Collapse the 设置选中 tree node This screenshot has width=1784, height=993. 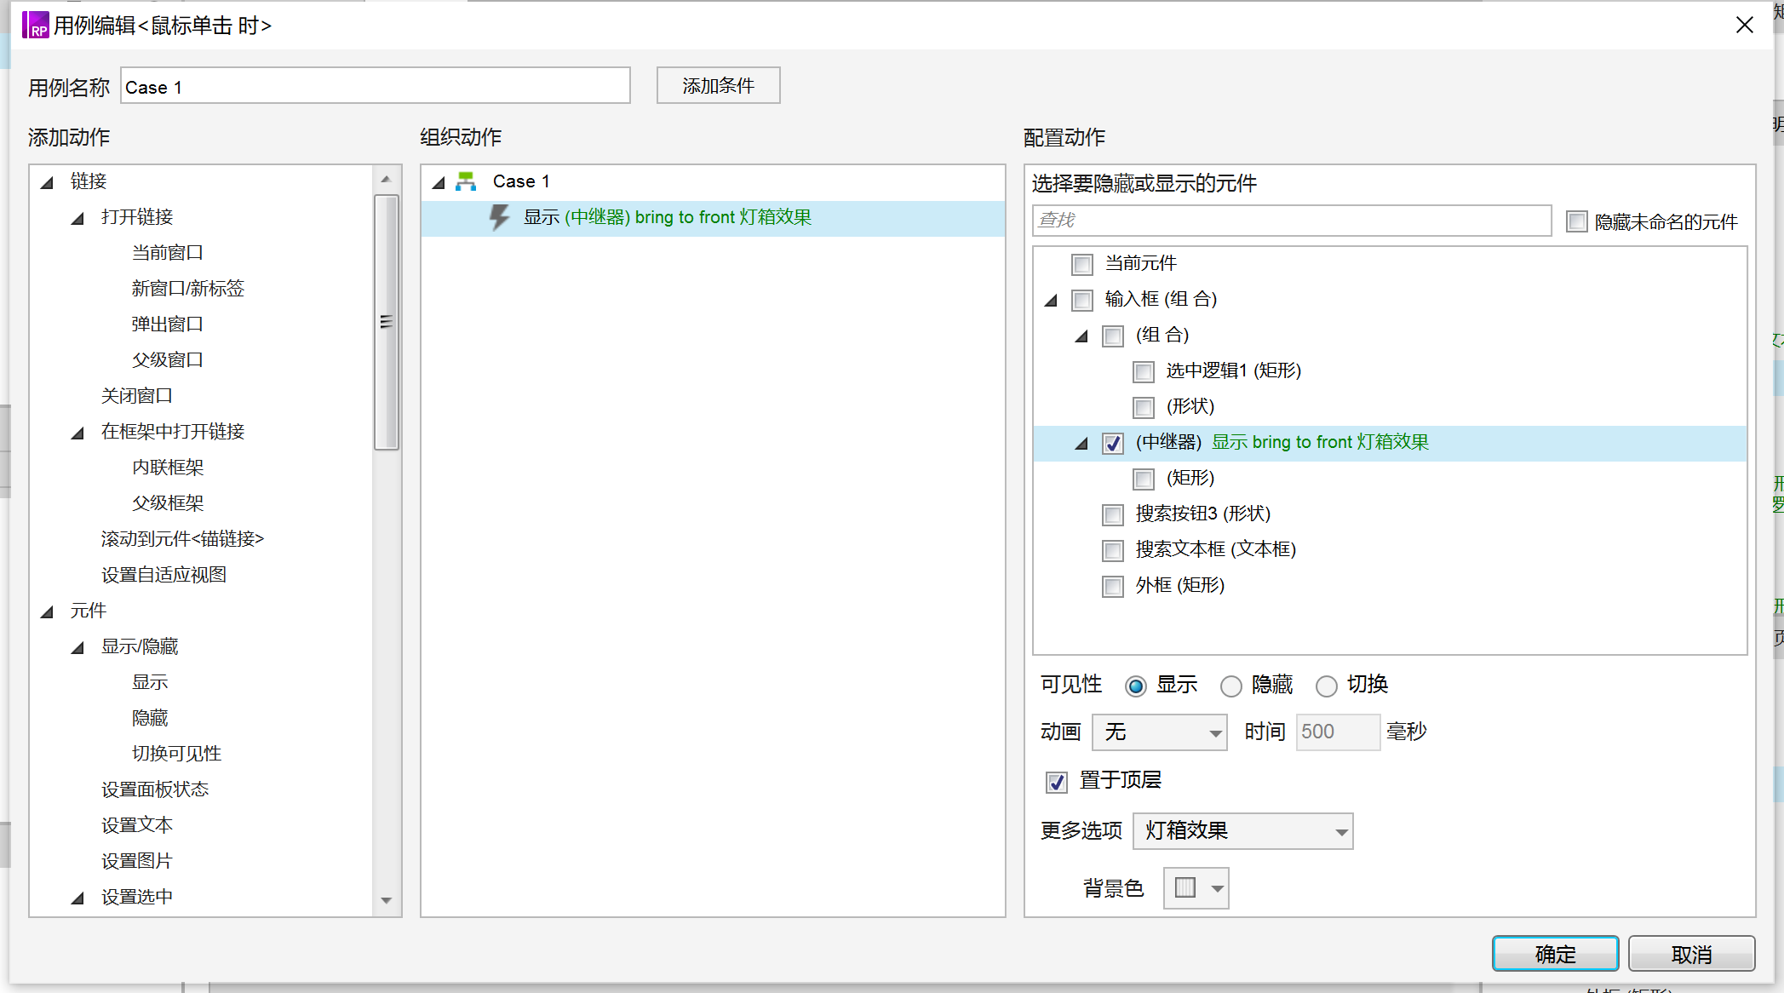point(78,898)
